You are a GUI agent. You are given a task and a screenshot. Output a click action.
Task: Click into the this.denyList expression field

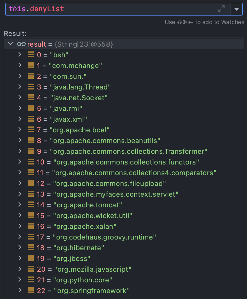[x=107, y=9]
